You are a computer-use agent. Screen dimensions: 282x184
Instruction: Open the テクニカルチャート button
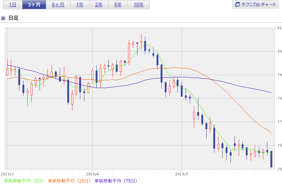pos(255,4)
